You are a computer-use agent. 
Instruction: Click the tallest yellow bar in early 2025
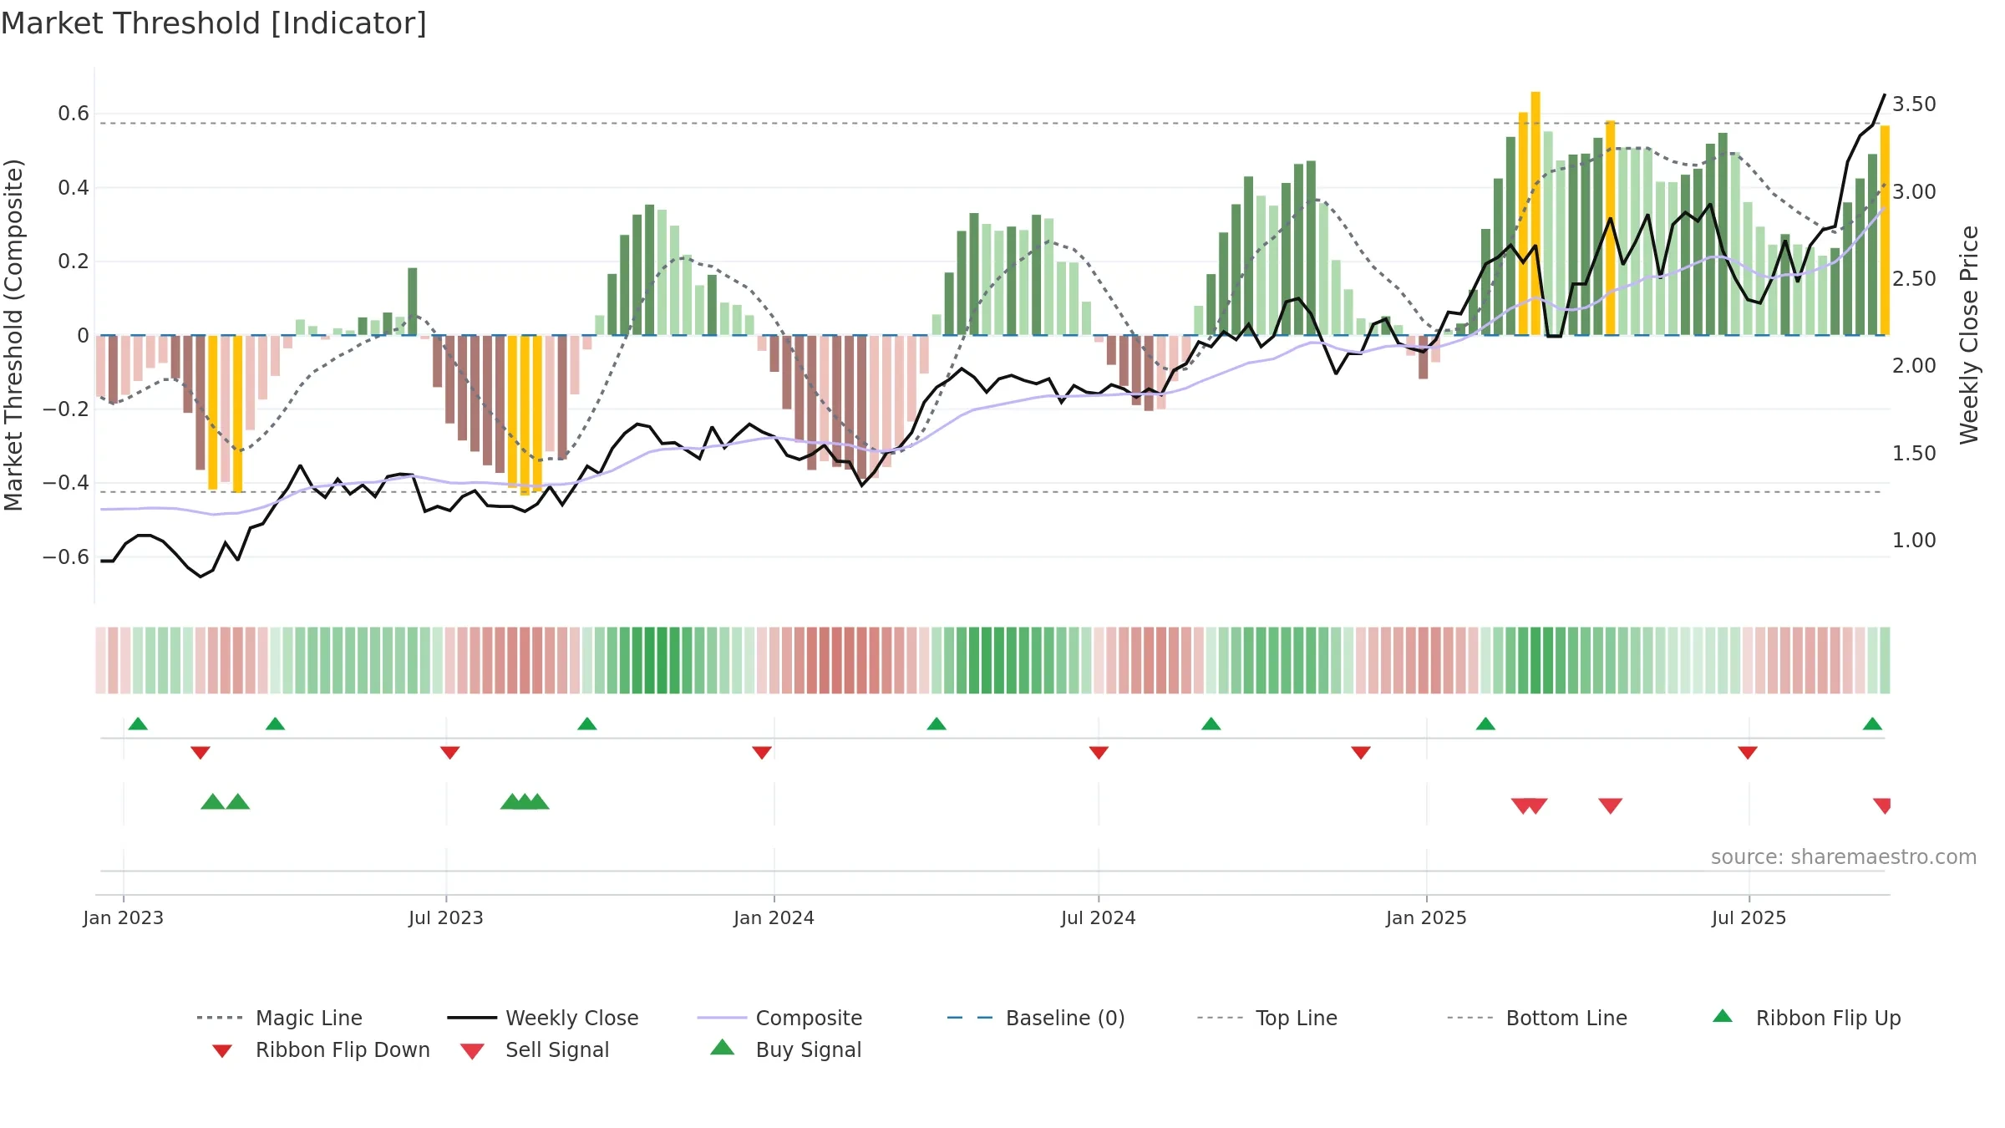point(1535,213)
